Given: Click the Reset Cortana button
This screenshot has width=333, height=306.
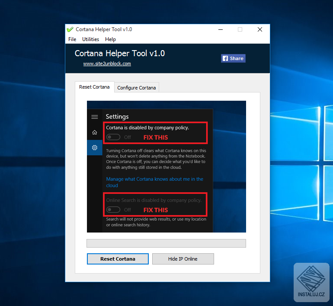Looking at the screenshot, I should coord(118,259).
